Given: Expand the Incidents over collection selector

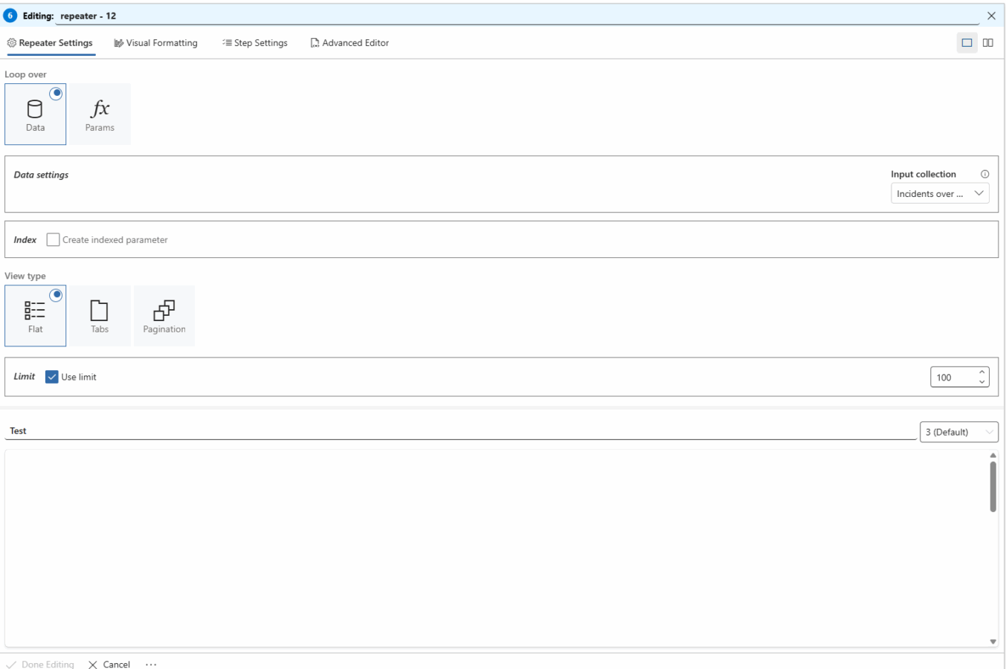Looking at the screenshot, I should point(940,193).
